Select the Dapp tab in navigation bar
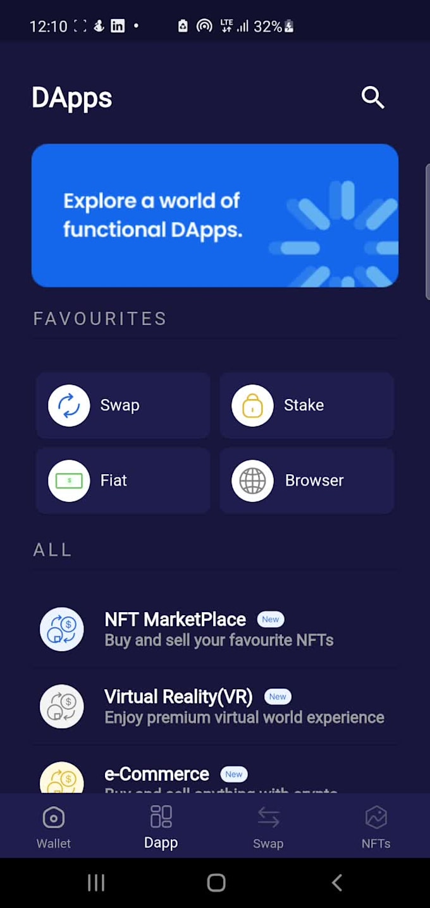Screen dimensions: 430x908 pyautogui.click(x=161, y=826)
